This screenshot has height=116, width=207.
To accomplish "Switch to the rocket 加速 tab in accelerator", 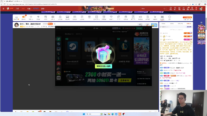I will [96, 28].
